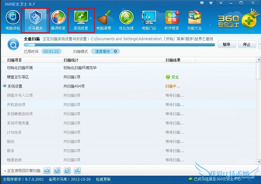Launch 系统修复 system repair tool
The height and width of the screenshot is (184, 261).
pos(81,18)
